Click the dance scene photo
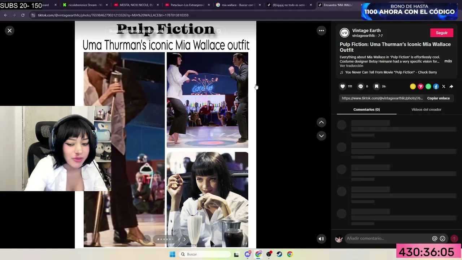The width and height of the screenshot is (462, 260). [x=208, y=100]
